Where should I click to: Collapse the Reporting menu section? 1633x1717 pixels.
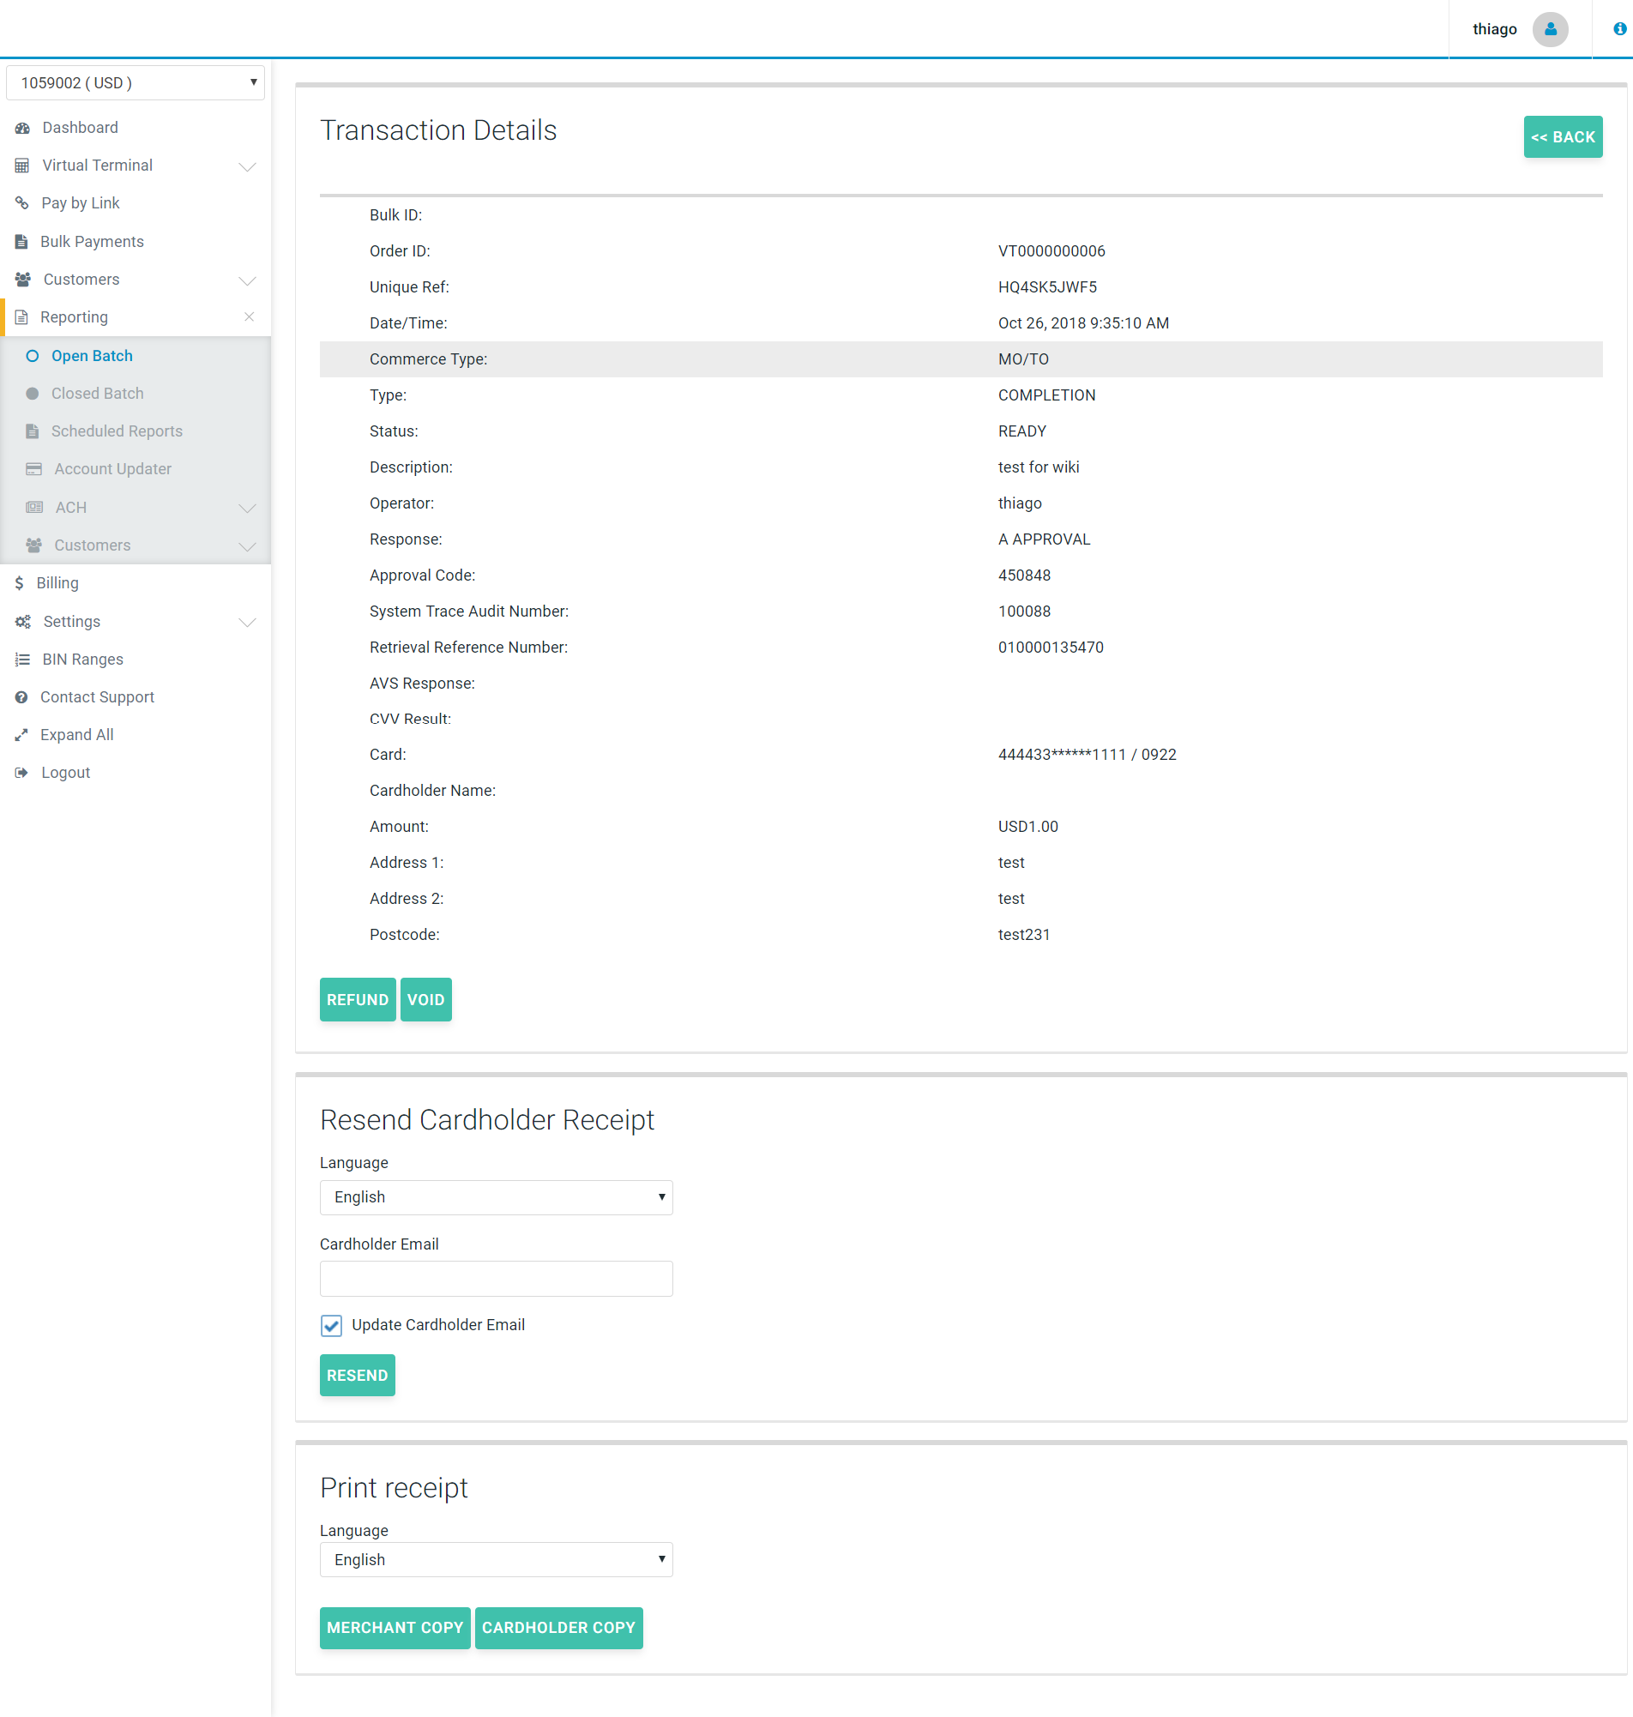[x=249, y=316]
